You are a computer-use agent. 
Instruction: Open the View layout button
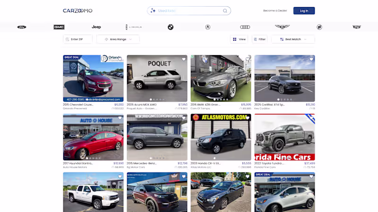(x=239, y=39)
